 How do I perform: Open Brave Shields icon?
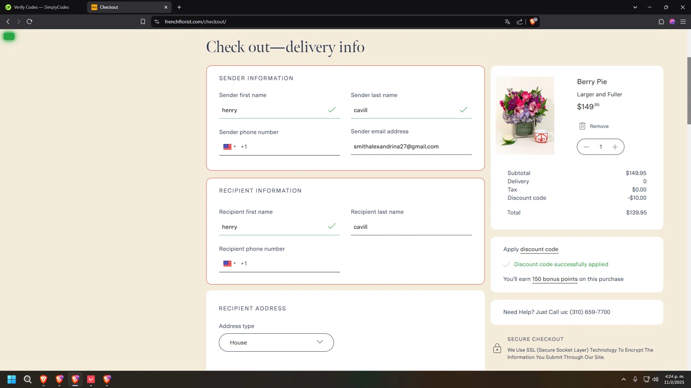533,21
